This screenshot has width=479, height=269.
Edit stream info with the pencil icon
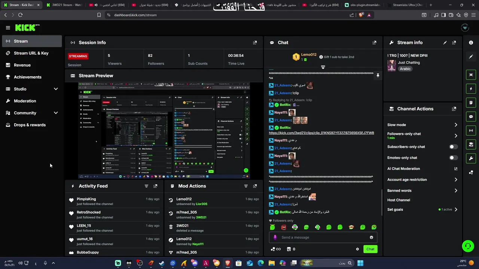click(445, 43)
